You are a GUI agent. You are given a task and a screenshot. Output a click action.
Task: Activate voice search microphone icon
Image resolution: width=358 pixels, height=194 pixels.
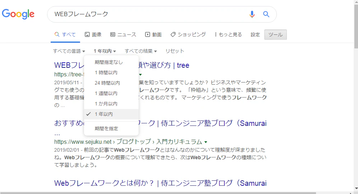click(252, 14)
